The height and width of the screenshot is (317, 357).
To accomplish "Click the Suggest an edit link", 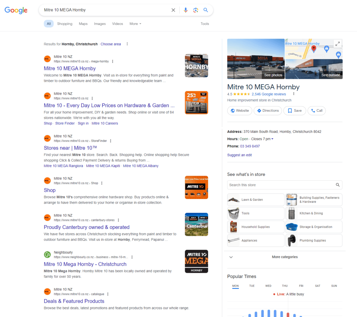I will click(x=239, y=155).
